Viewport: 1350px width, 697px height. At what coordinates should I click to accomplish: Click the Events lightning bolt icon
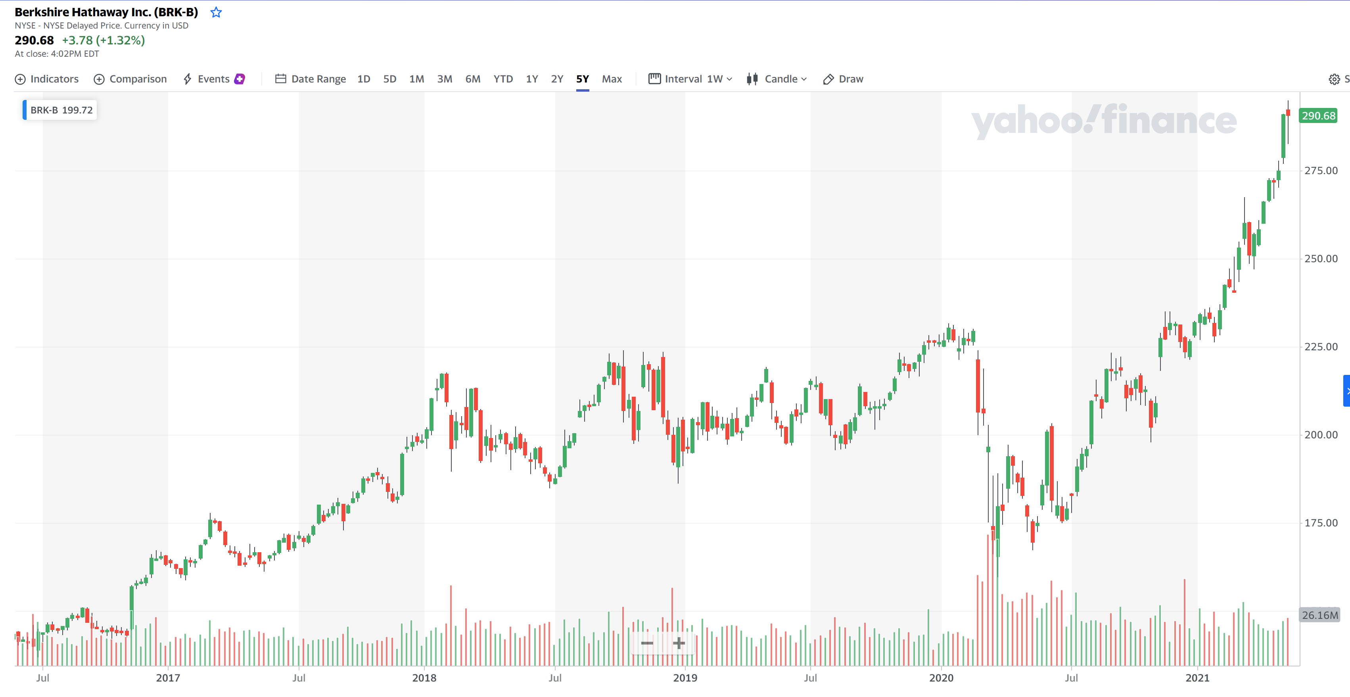click(x=188, y=79)
